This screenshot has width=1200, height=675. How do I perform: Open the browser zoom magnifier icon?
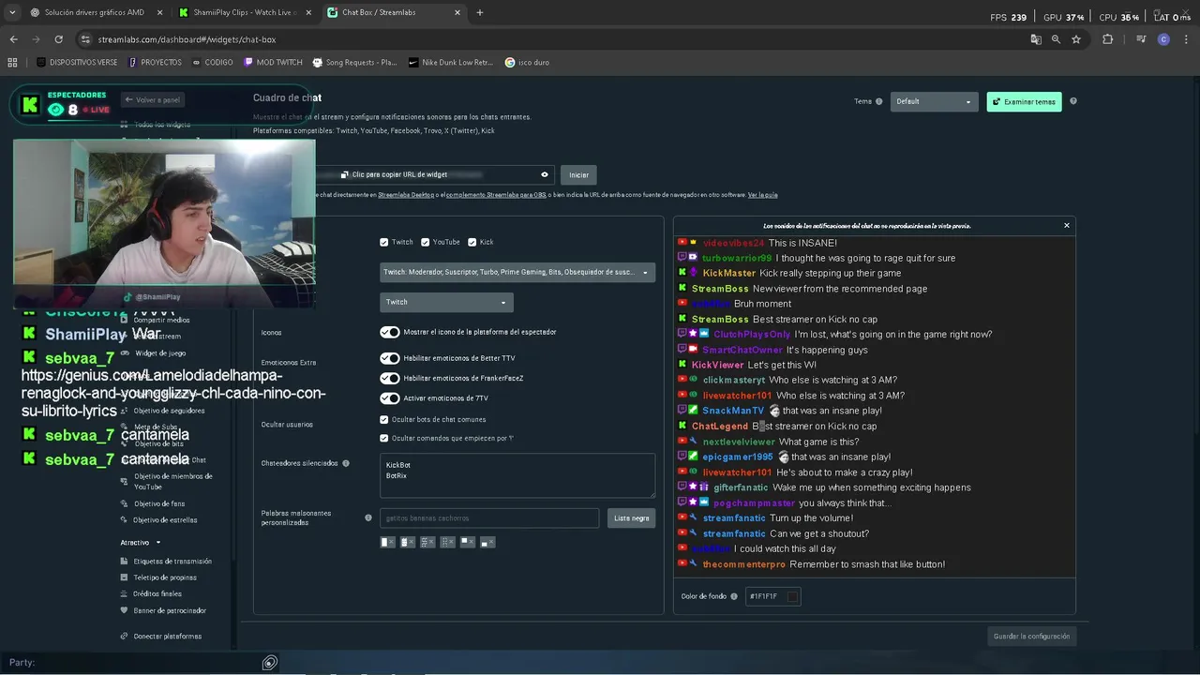(1056, 39)
